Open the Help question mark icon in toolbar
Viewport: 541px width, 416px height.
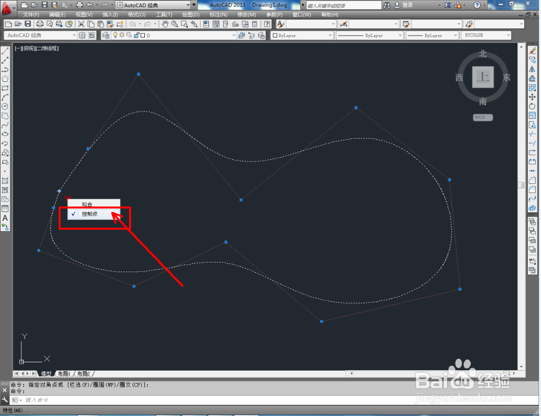[x=267, y=24]
